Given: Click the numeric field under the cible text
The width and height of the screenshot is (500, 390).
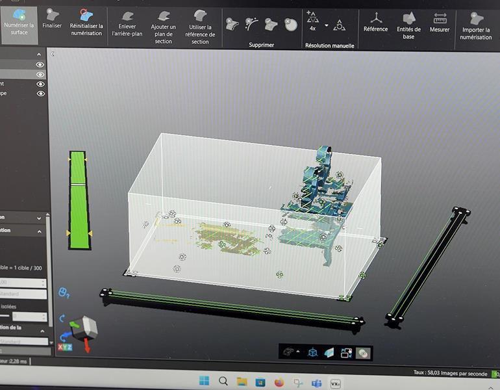Looking at the screenshot, I should tap(23, 283).
